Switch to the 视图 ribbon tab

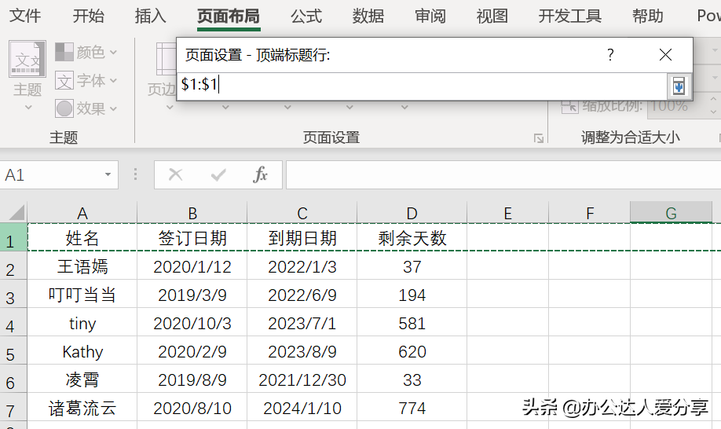[492, 16]
